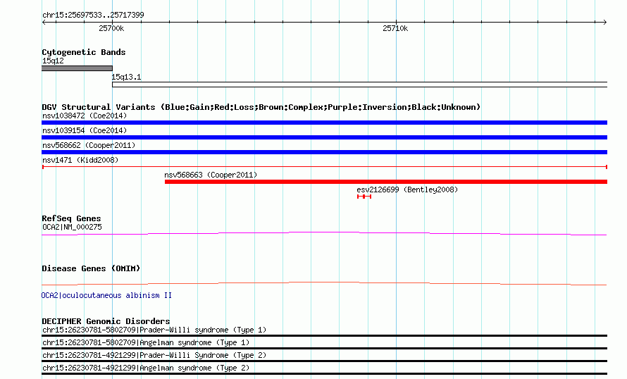Click the Cytogenetic Bands track title
627x379 pixels.
click(84, 52)
